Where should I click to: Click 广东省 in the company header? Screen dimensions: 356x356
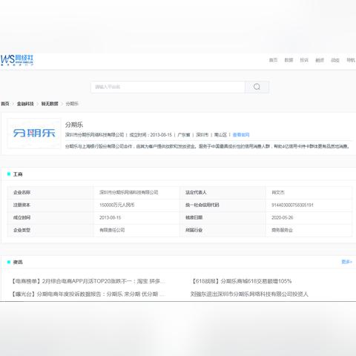pos(184,135)
